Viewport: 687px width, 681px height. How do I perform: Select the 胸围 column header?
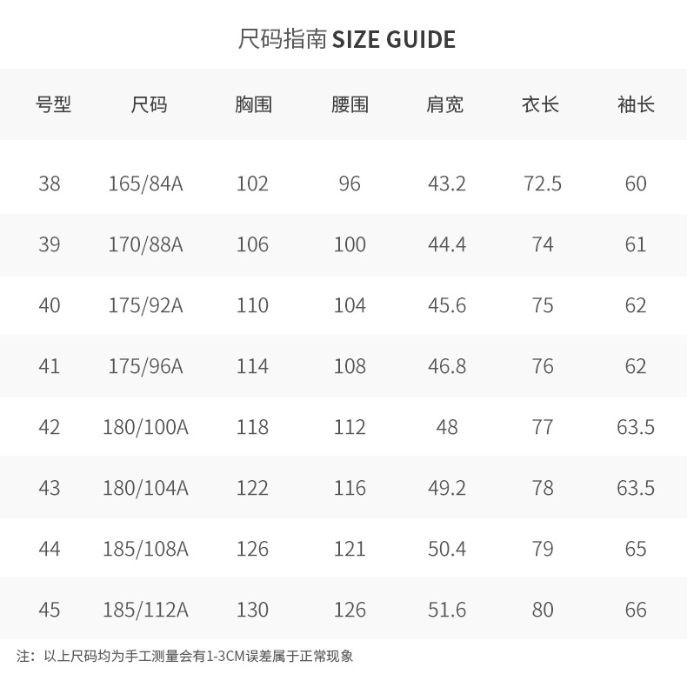point(253,105)
